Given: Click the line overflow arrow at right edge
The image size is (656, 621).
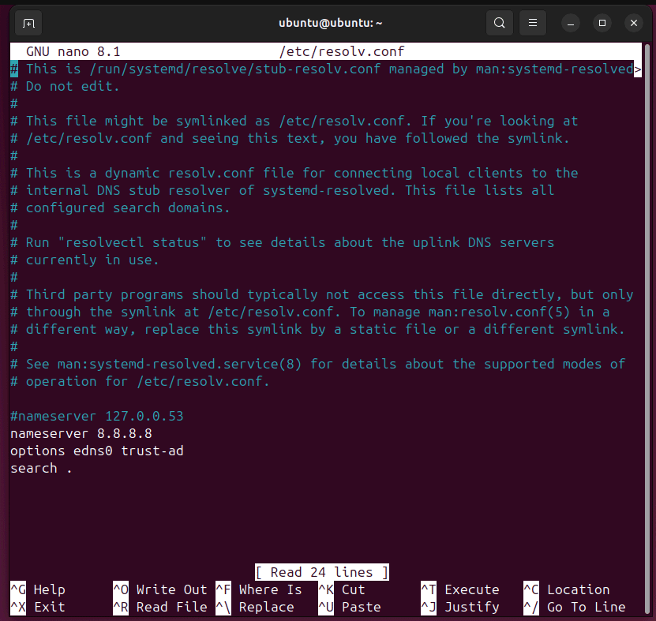Looking at the screenshot, I should pos(637,69).
